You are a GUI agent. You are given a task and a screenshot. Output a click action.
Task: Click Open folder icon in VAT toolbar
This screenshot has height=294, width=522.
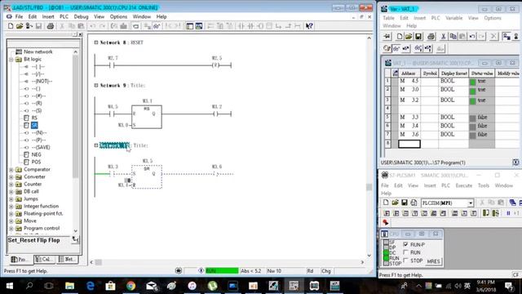[x=409, y=36]
